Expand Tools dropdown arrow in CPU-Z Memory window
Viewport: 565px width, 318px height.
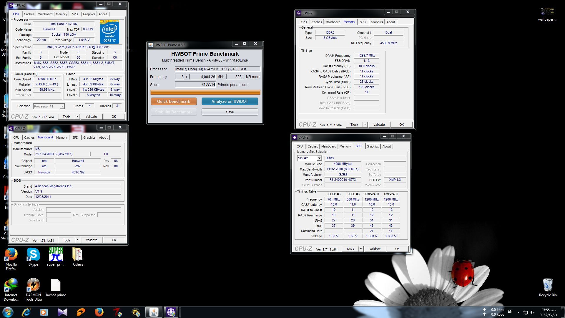pos(365,125)
